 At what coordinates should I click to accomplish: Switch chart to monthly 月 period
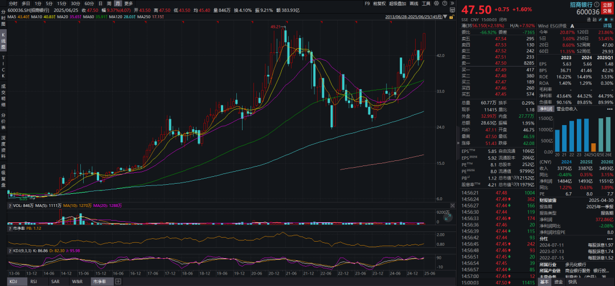click(117, 3)
